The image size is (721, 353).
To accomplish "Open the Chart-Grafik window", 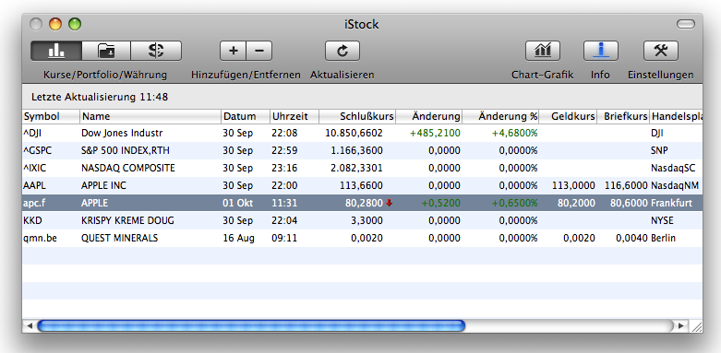I will tap(543, 51).
